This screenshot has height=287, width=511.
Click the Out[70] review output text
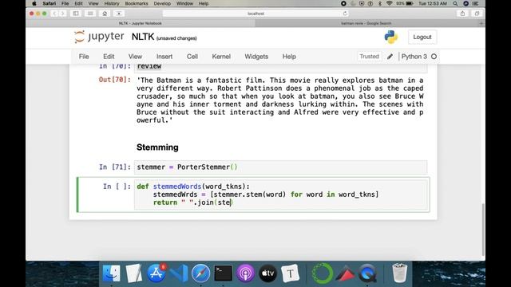[280, 100]
